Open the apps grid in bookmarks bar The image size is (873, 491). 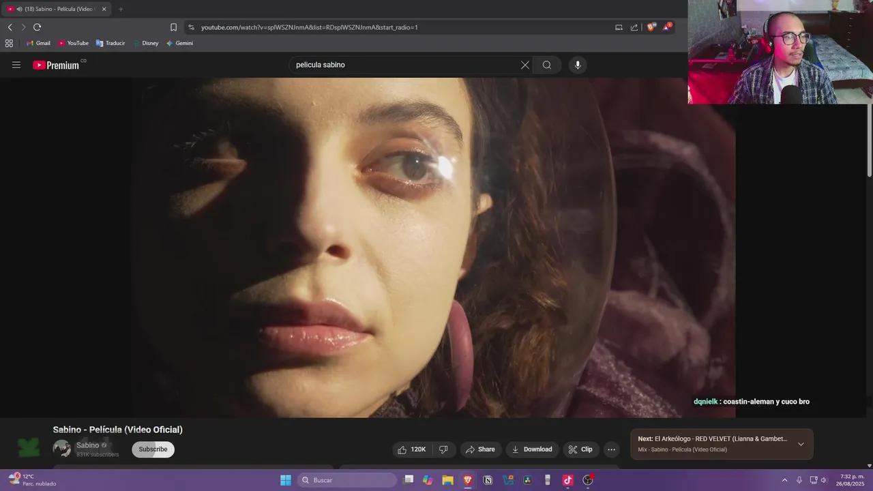9,43
